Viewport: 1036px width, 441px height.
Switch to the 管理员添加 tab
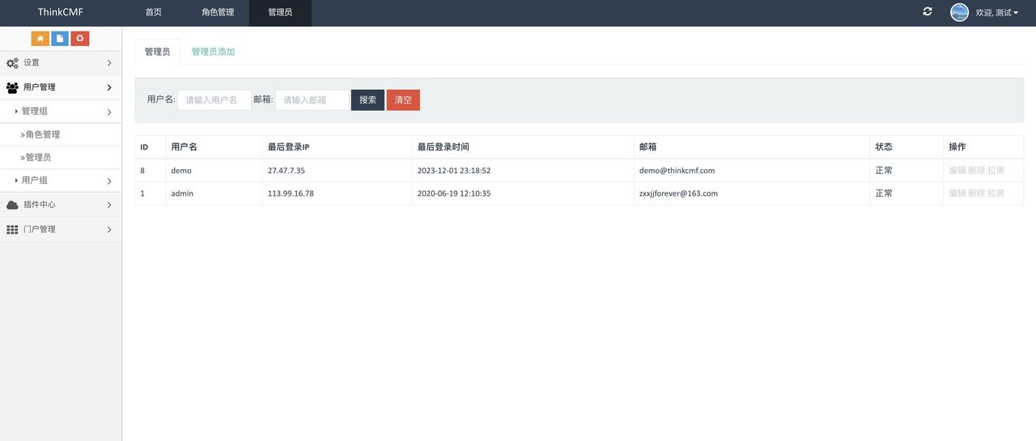213,51
